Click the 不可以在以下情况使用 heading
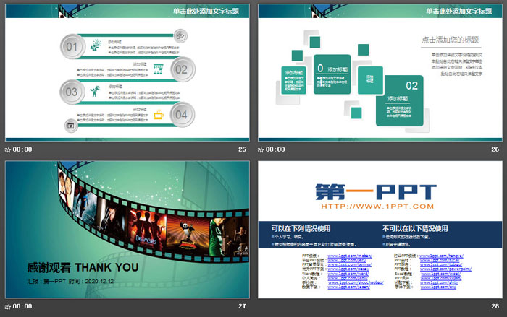507x317 pixels. (415, 229)
